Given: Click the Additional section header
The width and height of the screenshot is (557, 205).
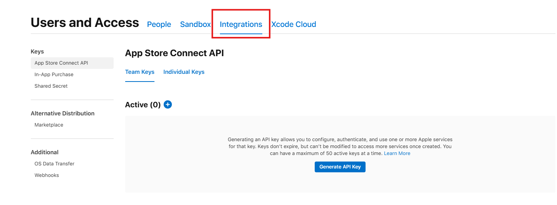Looking at the screenshot, I should 45,152.
